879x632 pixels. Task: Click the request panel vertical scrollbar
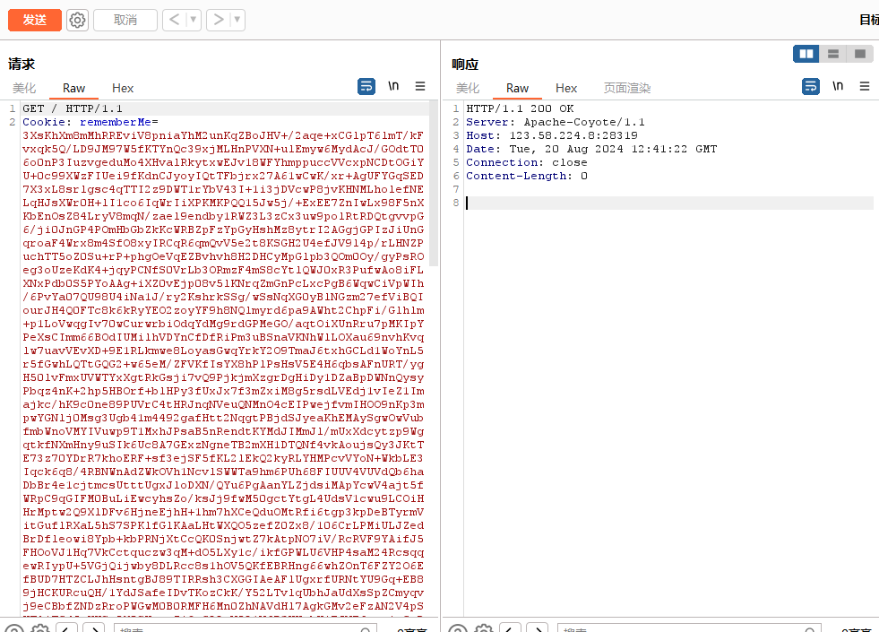tap(435, 179)
